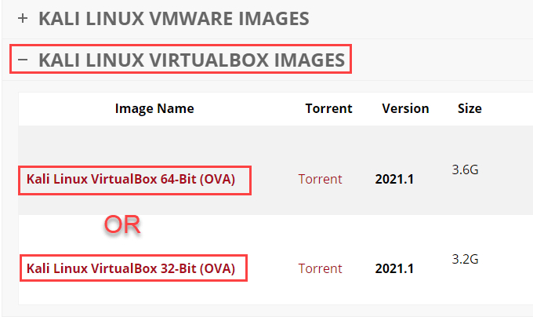The height and width of the screenshot is (317, 533).
Task: Collapse the Kali Linux VirtualBox Images section
Action: pyautogui.click(x=191, y=60)
